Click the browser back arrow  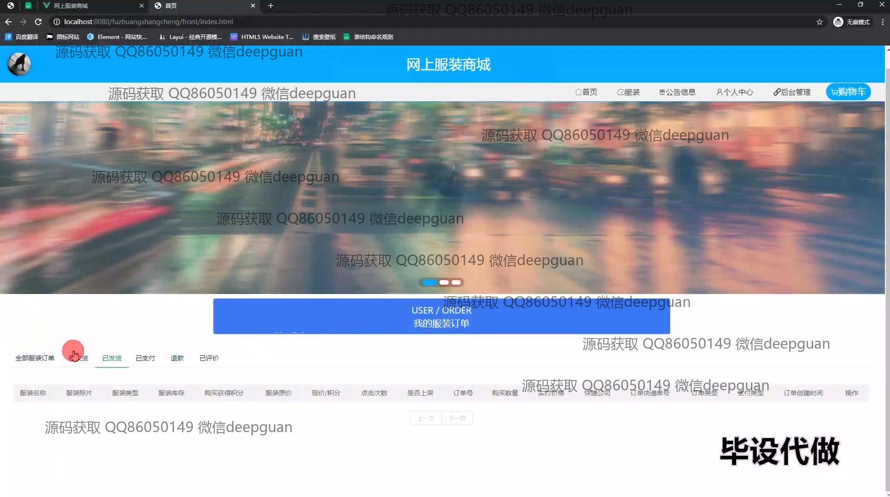(8, 22)
